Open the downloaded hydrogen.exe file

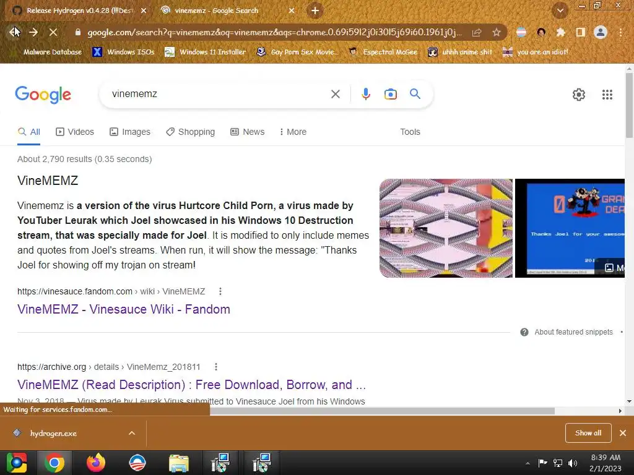click(x=53, y=434)
